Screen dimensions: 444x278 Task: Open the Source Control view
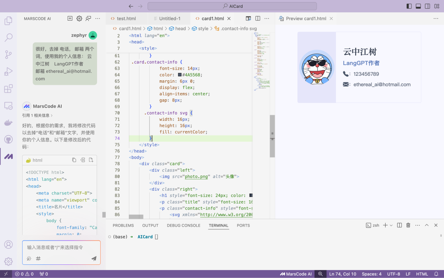8,54
